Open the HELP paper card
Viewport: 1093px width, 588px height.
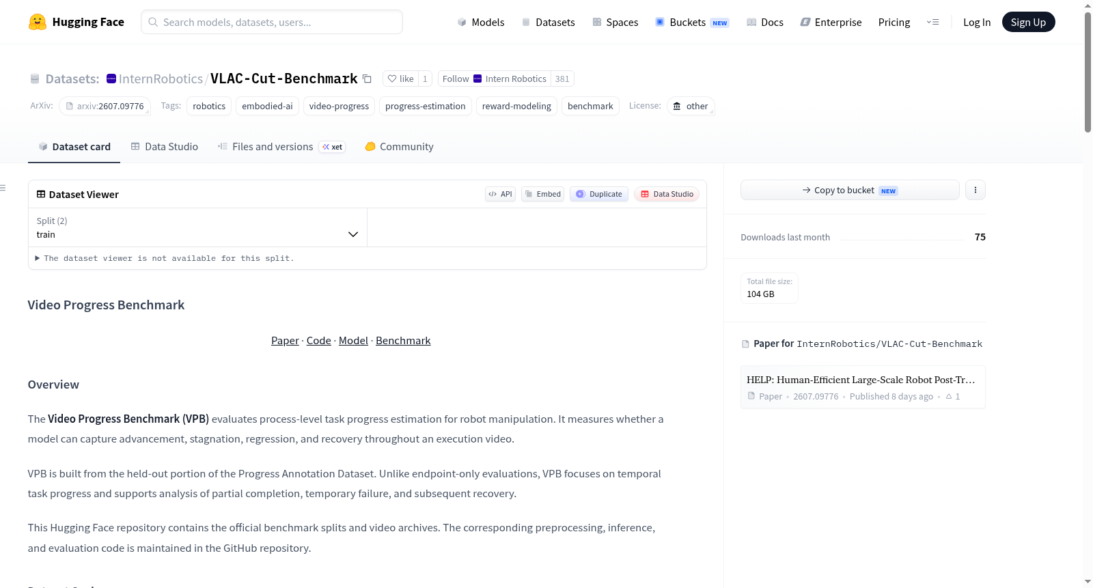pos(863,387)
